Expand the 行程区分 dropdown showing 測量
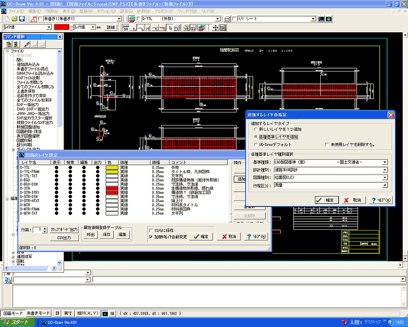This screenshot has height=327, width=408. click(385, 186)
